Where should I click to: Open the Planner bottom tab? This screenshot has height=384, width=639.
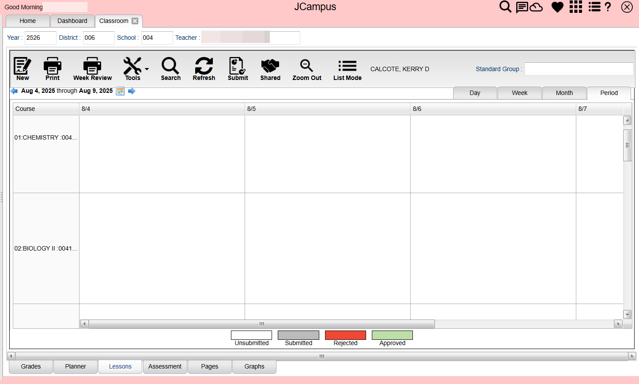click(76, 367)
